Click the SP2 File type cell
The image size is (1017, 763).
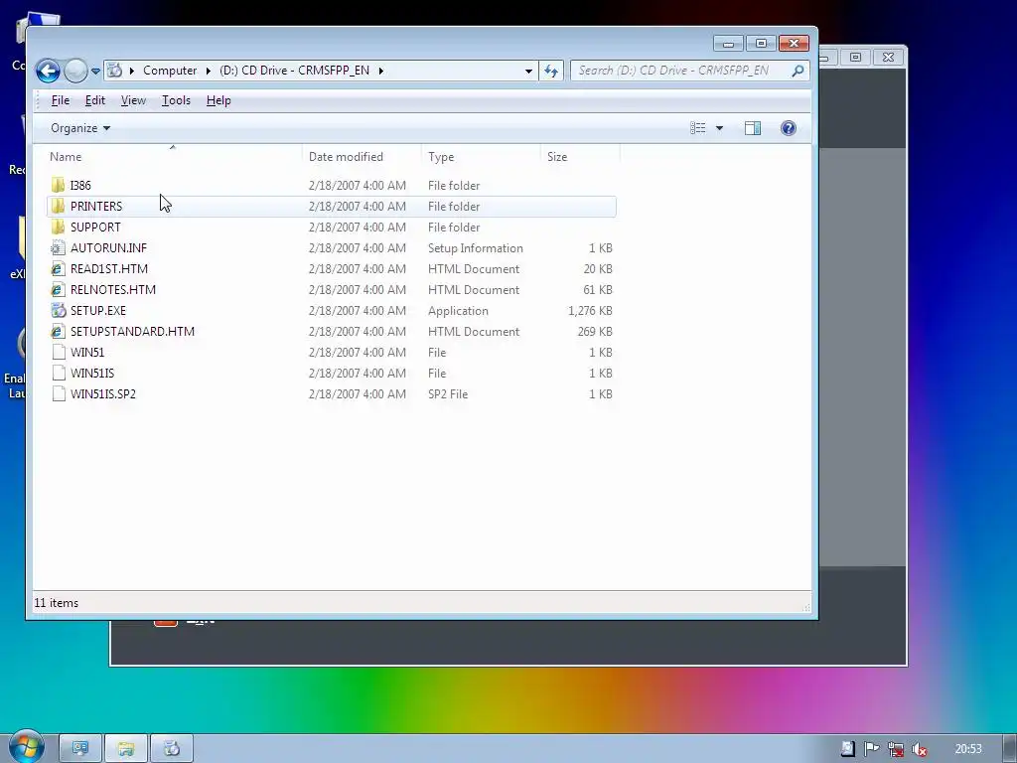(x=448, y=394)
